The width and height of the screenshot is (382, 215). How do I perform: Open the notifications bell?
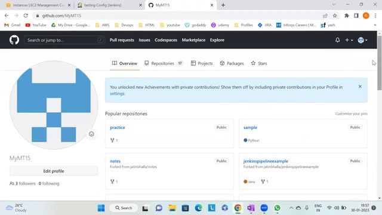(337, 40)
